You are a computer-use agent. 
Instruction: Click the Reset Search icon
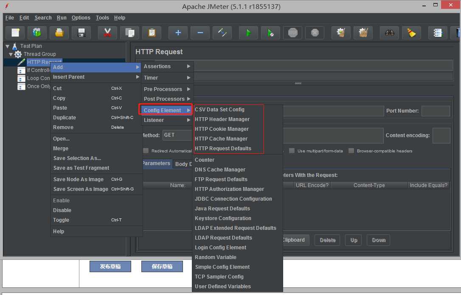coord(412,33)
